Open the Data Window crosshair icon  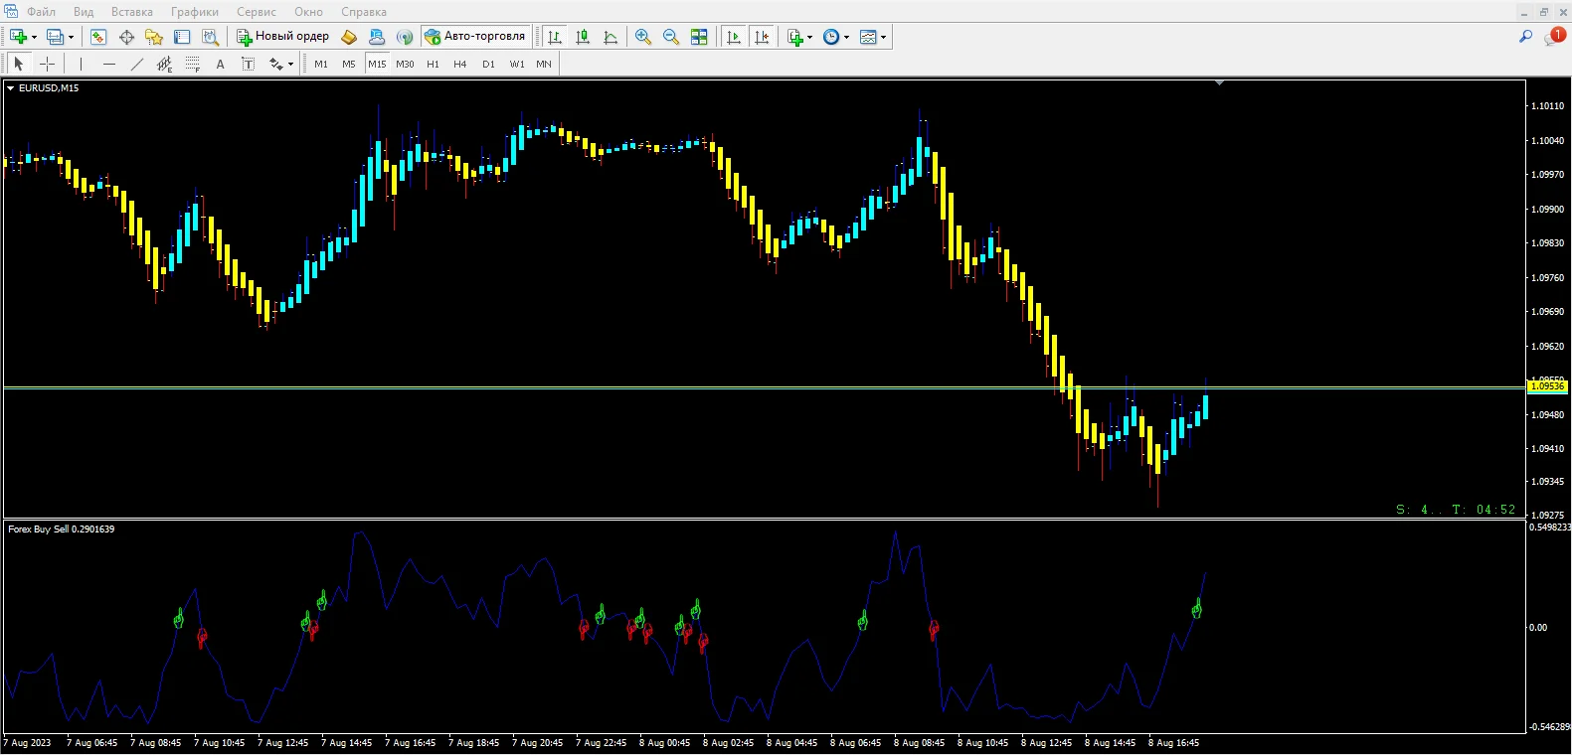[126, 37]
